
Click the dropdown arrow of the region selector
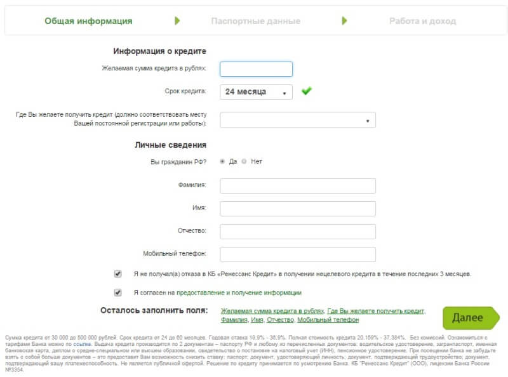tap(368, 119)
